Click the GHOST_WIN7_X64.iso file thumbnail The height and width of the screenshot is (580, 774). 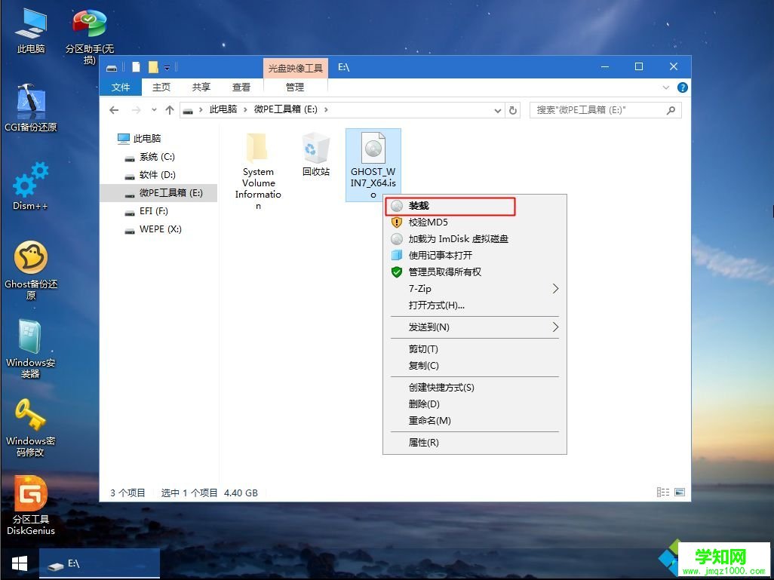(x=373, y=146)
